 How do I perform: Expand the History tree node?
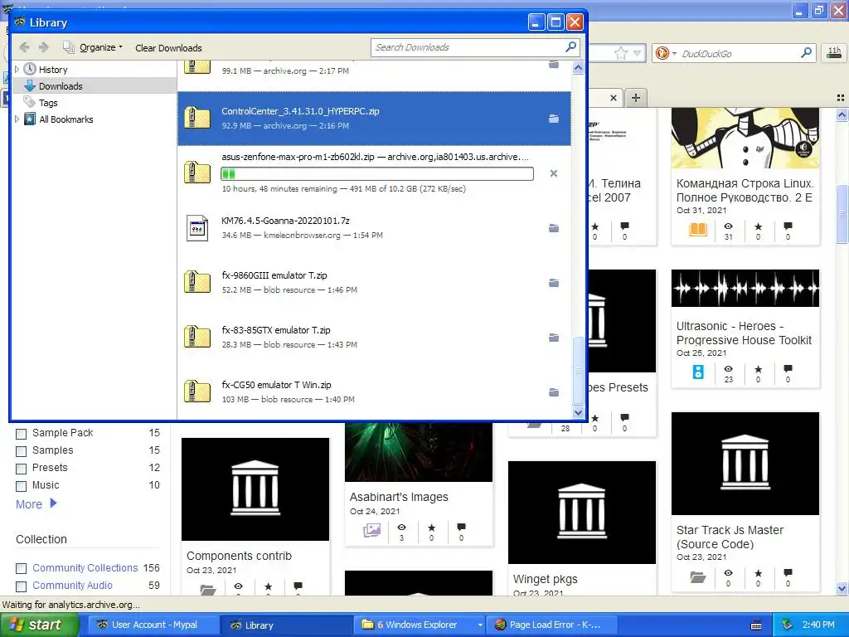[x=17, y=70]
